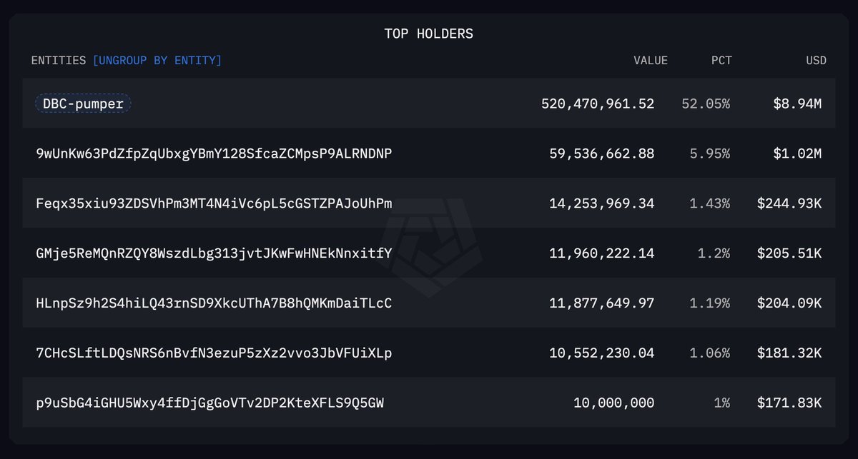This screenshot has height=459, width=858.
Task: Open the address starting with GMje5ReMQnRZQY8
Action: pyautogui.click(x=214, y=253)
